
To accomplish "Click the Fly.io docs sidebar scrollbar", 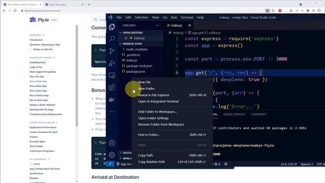I will click(x=77, y=76).
